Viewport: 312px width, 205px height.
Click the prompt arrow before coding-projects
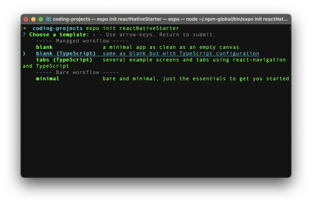tap(24, 28)
